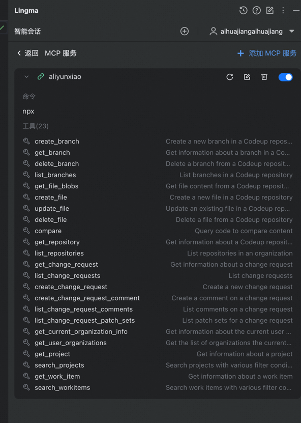Click the user avatar icon

tap(214, 31)
